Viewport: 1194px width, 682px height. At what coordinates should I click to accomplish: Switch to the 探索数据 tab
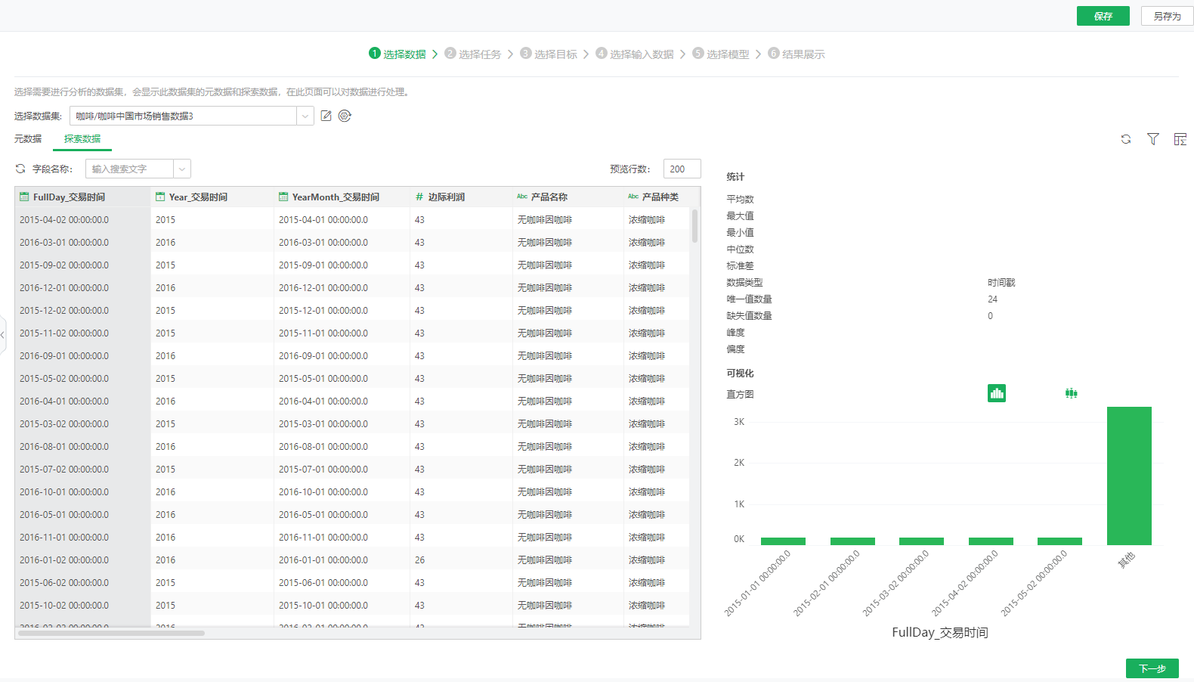[82, 138]
